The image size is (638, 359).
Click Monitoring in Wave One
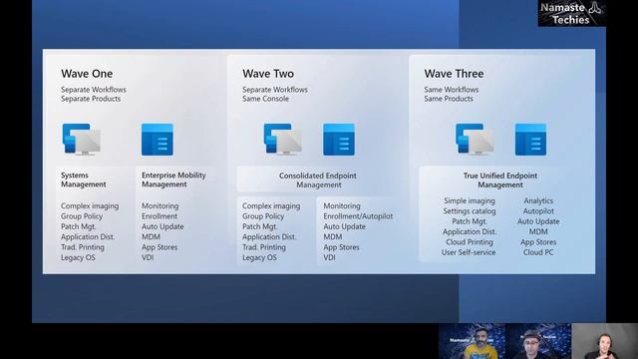pyautogui.click(x=159, y=206)
